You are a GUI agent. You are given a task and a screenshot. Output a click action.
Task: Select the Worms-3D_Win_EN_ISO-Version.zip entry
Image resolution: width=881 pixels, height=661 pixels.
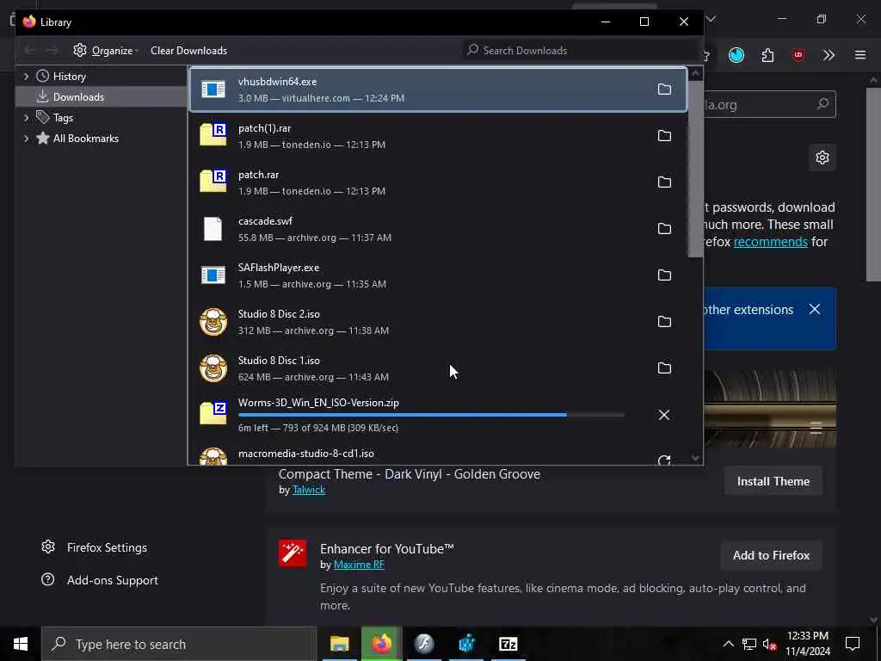tap(438, 415)
